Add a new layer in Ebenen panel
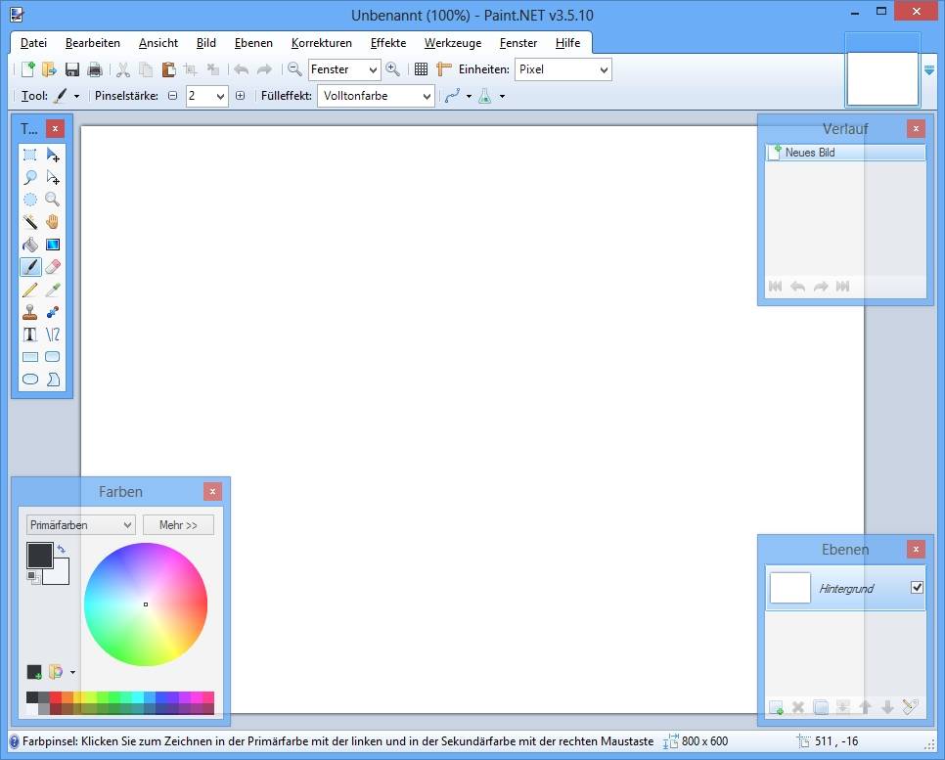 777,707
